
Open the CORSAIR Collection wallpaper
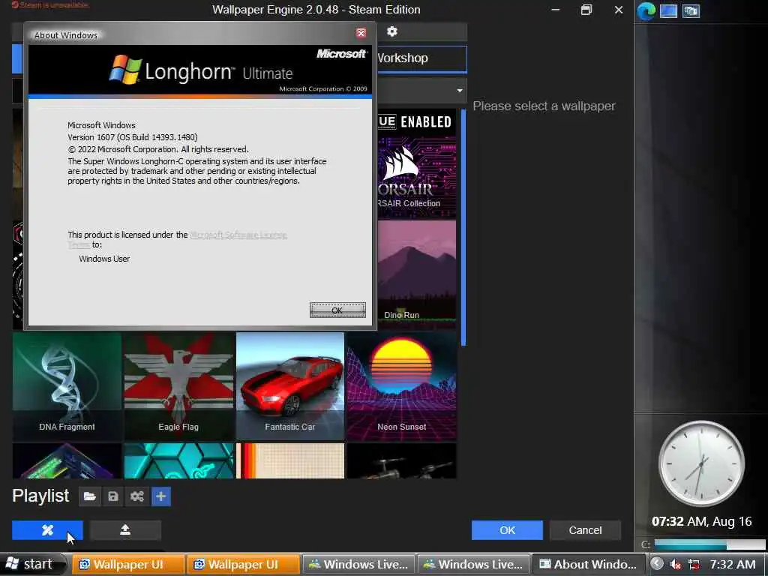pos(417,163)
